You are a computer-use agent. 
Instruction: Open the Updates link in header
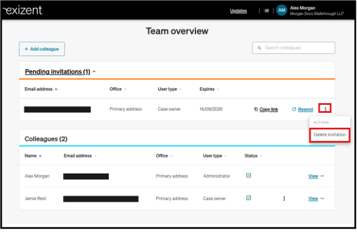(x=238, y=11)
